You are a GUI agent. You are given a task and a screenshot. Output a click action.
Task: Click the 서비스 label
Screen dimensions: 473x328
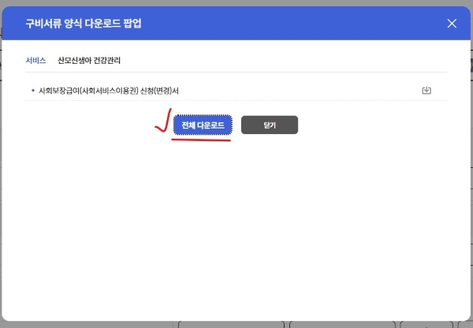pyautogui.click(x=36, y=61)
